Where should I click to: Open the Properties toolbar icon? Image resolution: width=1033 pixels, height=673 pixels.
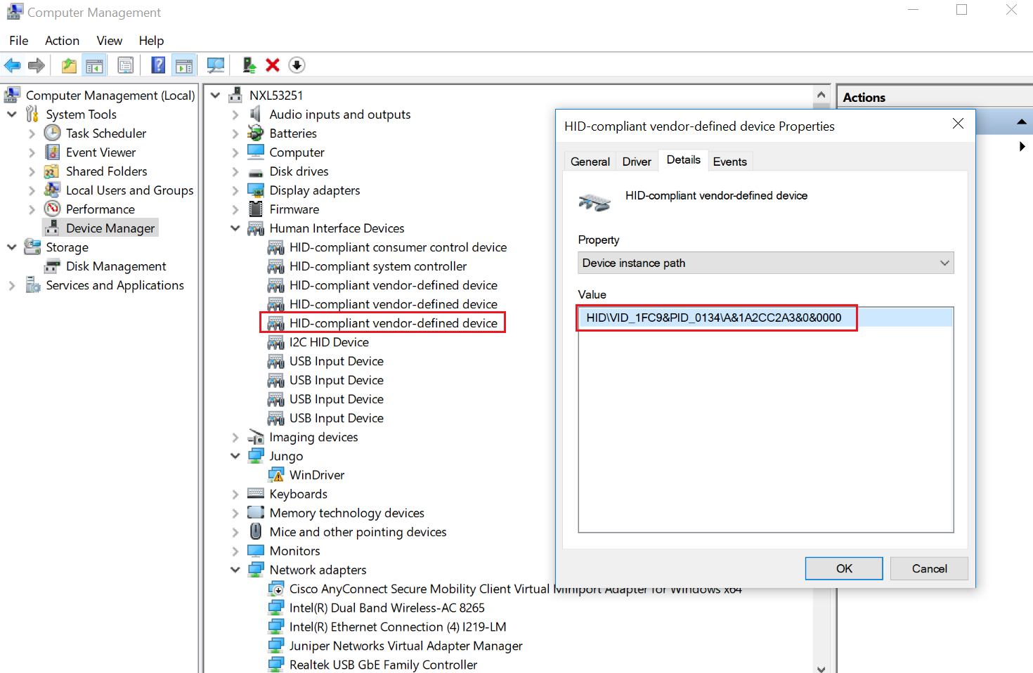pos(126,65)
